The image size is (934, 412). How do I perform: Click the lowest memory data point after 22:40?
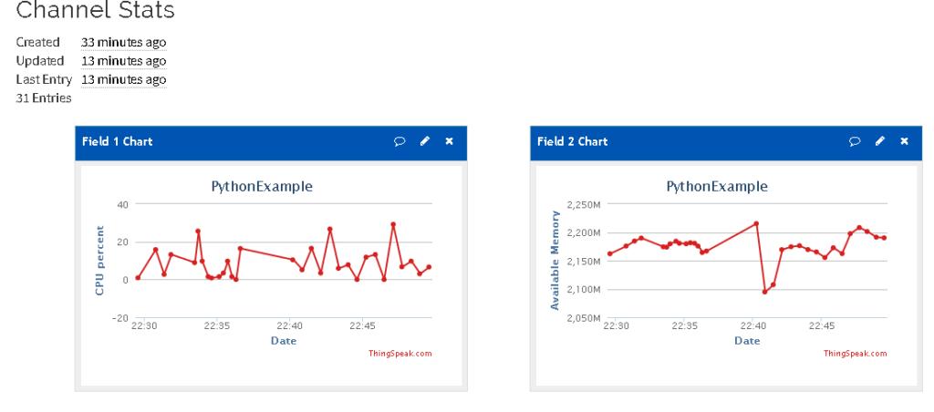(765, 292)
